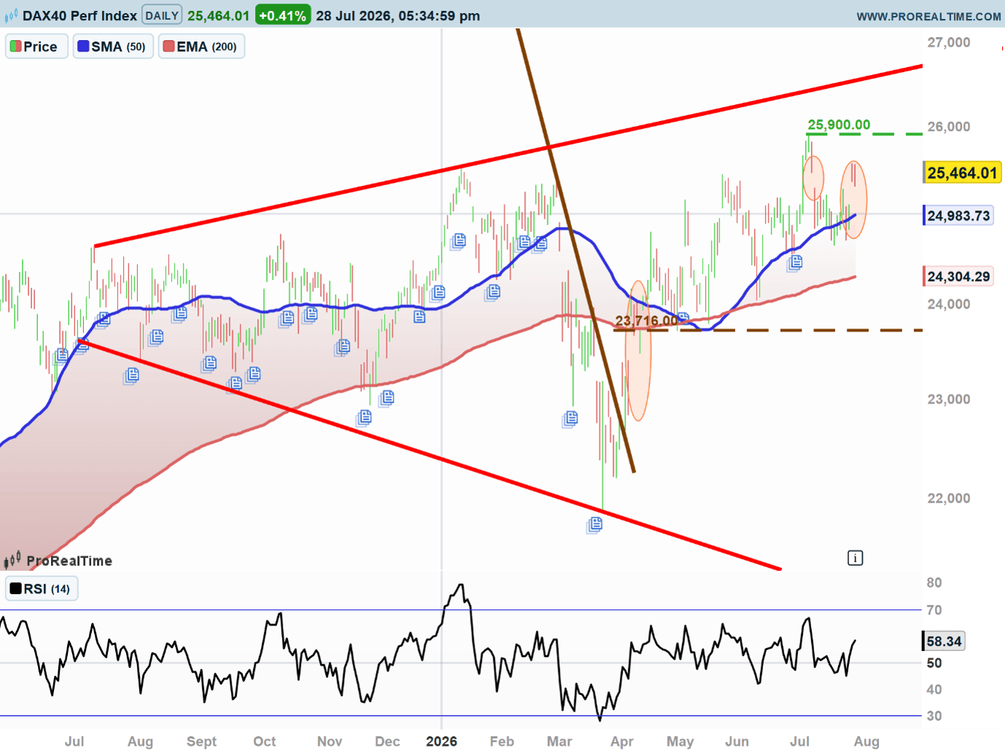Click the Mar label on time axis
The image size is (1005, 753).
tap(559, 741)
